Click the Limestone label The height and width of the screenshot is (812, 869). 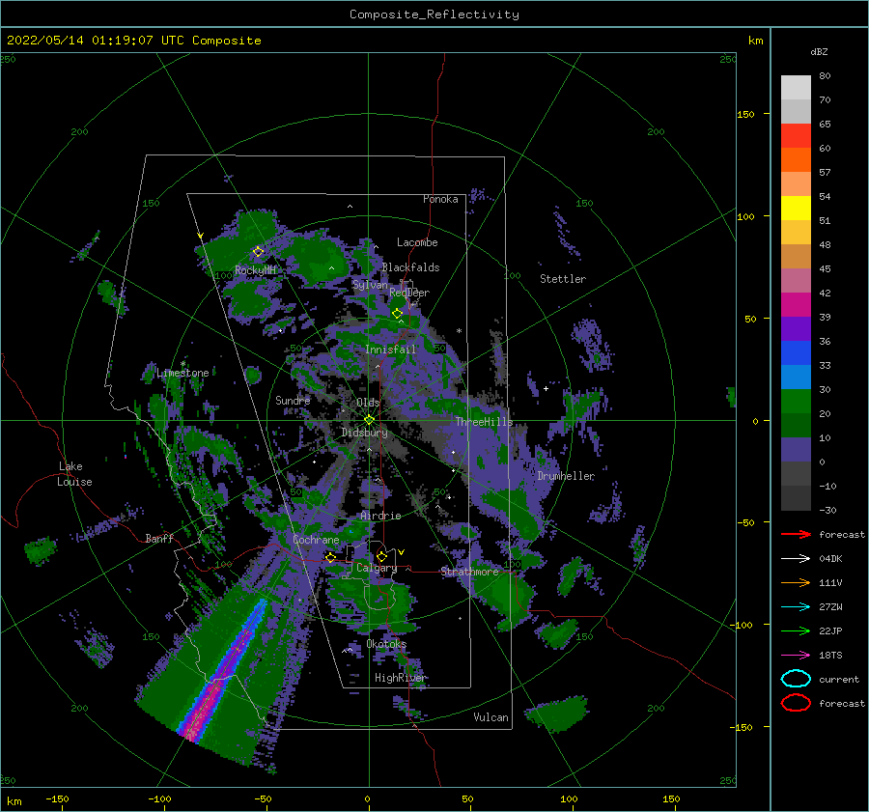182,373
